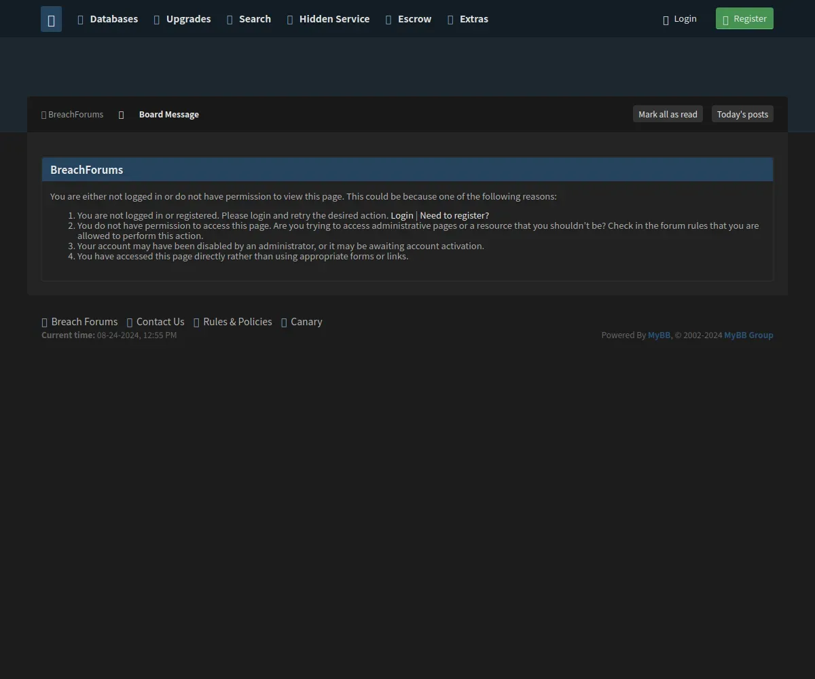Click the green Register button
Screen dimensions: 815x679
point(744,18)
